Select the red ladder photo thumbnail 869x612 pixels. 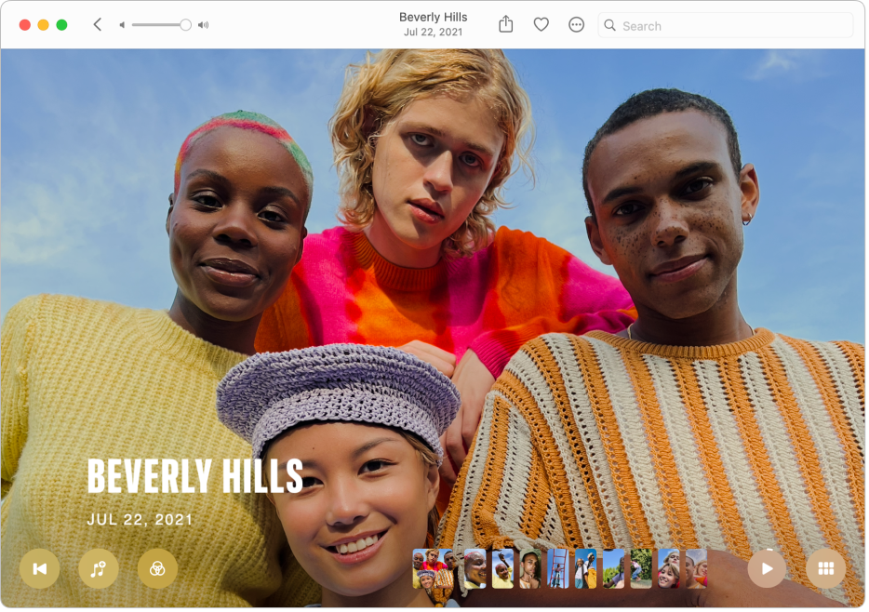coord(557,568)
